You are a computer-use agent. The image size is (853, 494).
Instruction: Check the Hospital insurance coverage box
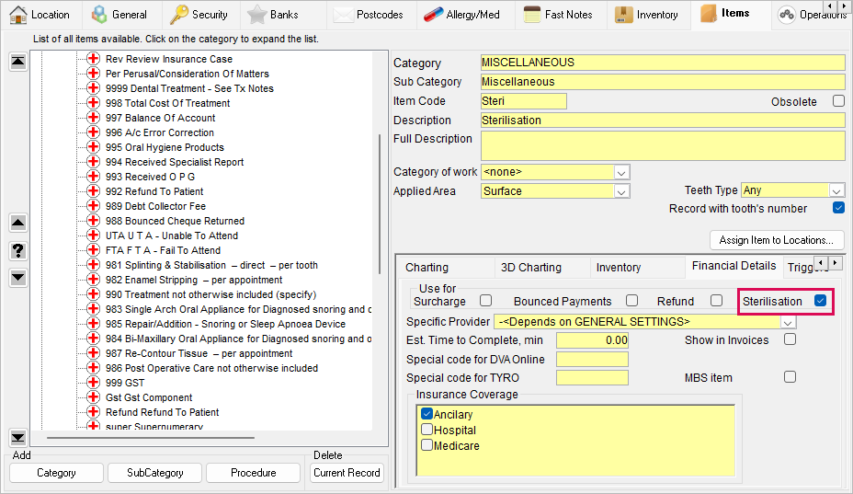click(426, 430)
